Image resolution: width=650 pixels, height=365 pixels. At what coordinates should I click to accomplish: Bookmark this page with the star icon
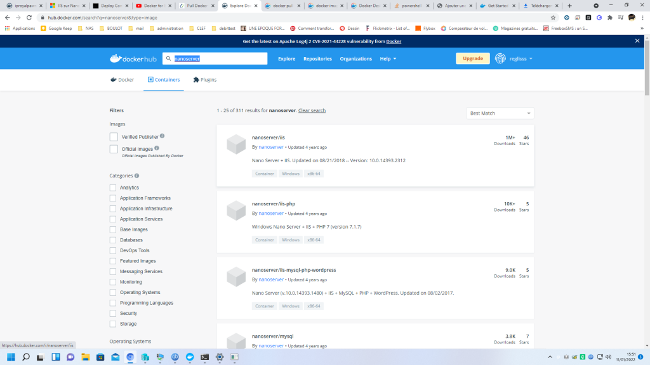click(x=553, y=18)
